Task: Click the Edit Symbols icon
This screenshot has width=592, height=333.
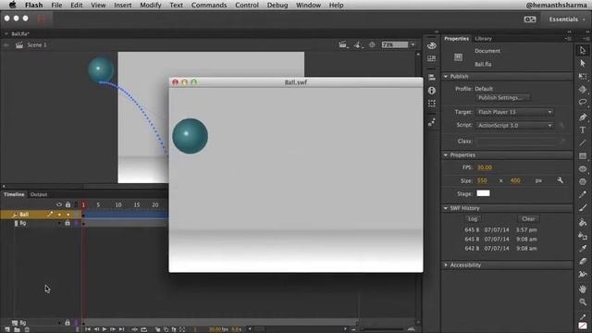Action: (358, 45)
